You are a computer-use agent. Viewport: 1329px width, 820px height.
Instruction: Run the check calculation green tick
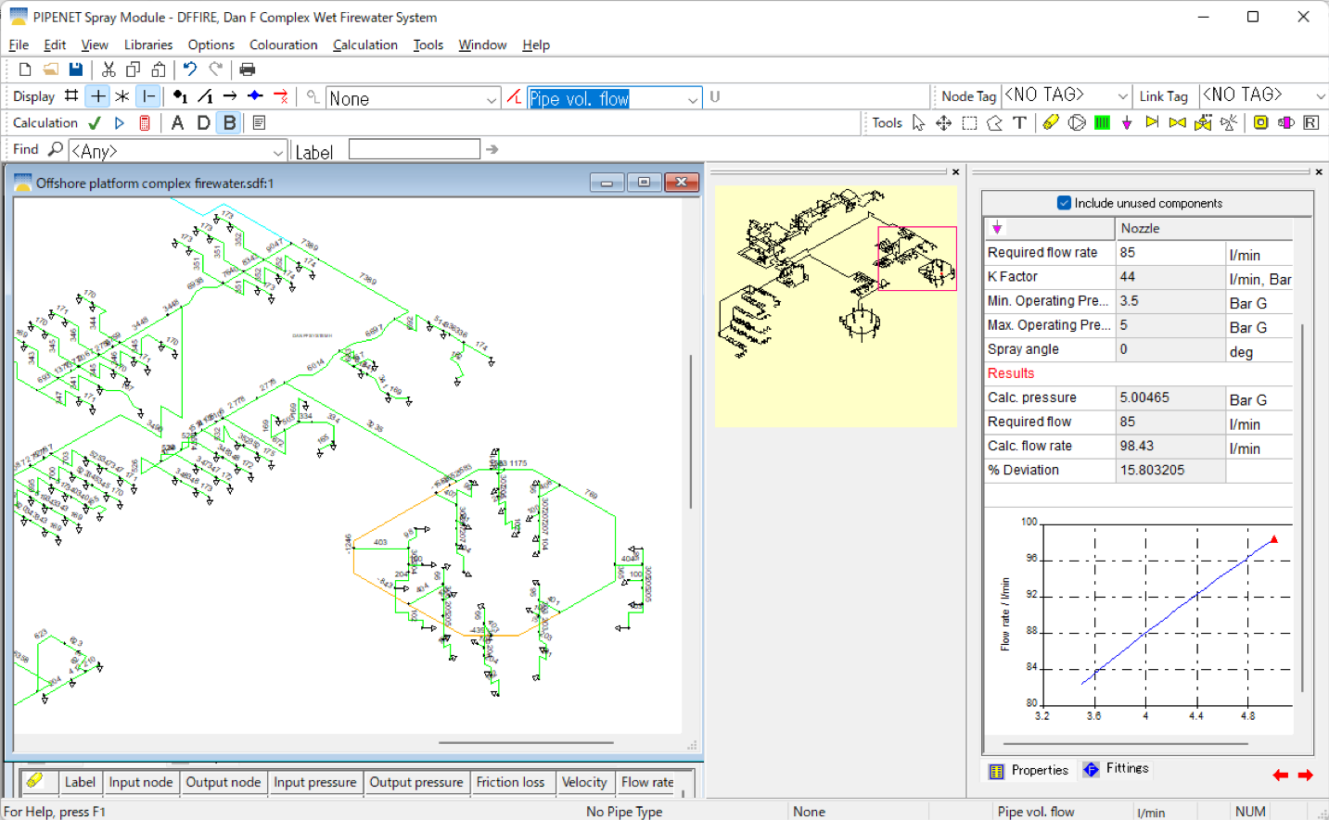(95, 123)
